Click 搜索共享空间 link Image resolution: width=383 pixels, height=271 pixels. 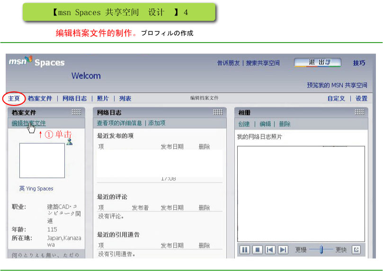pos(263,63)
